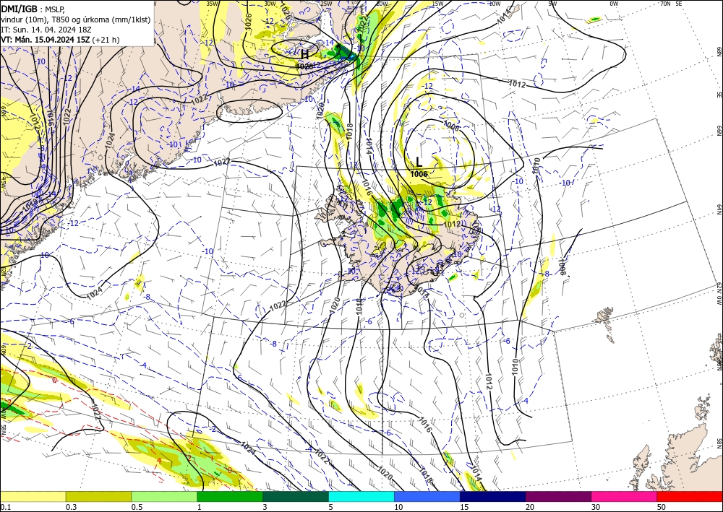This screenshot has width=723, height=512.
Task: Click the '50' legend value label
Action: coord(662,507)
